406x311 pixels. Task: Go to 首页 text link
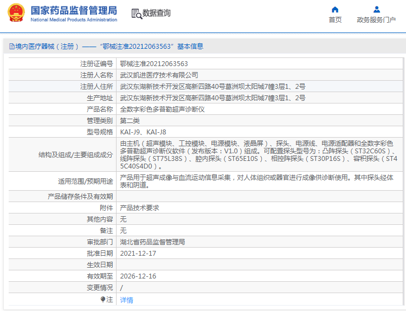tap(335, 20)
